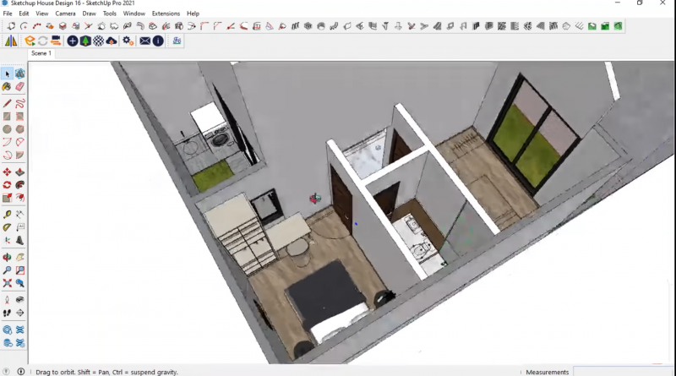Image resolution: width=676 pixels, height=376 pixels.
Task: Select the Line pencil tool
Action: click(x=7, y=103)
